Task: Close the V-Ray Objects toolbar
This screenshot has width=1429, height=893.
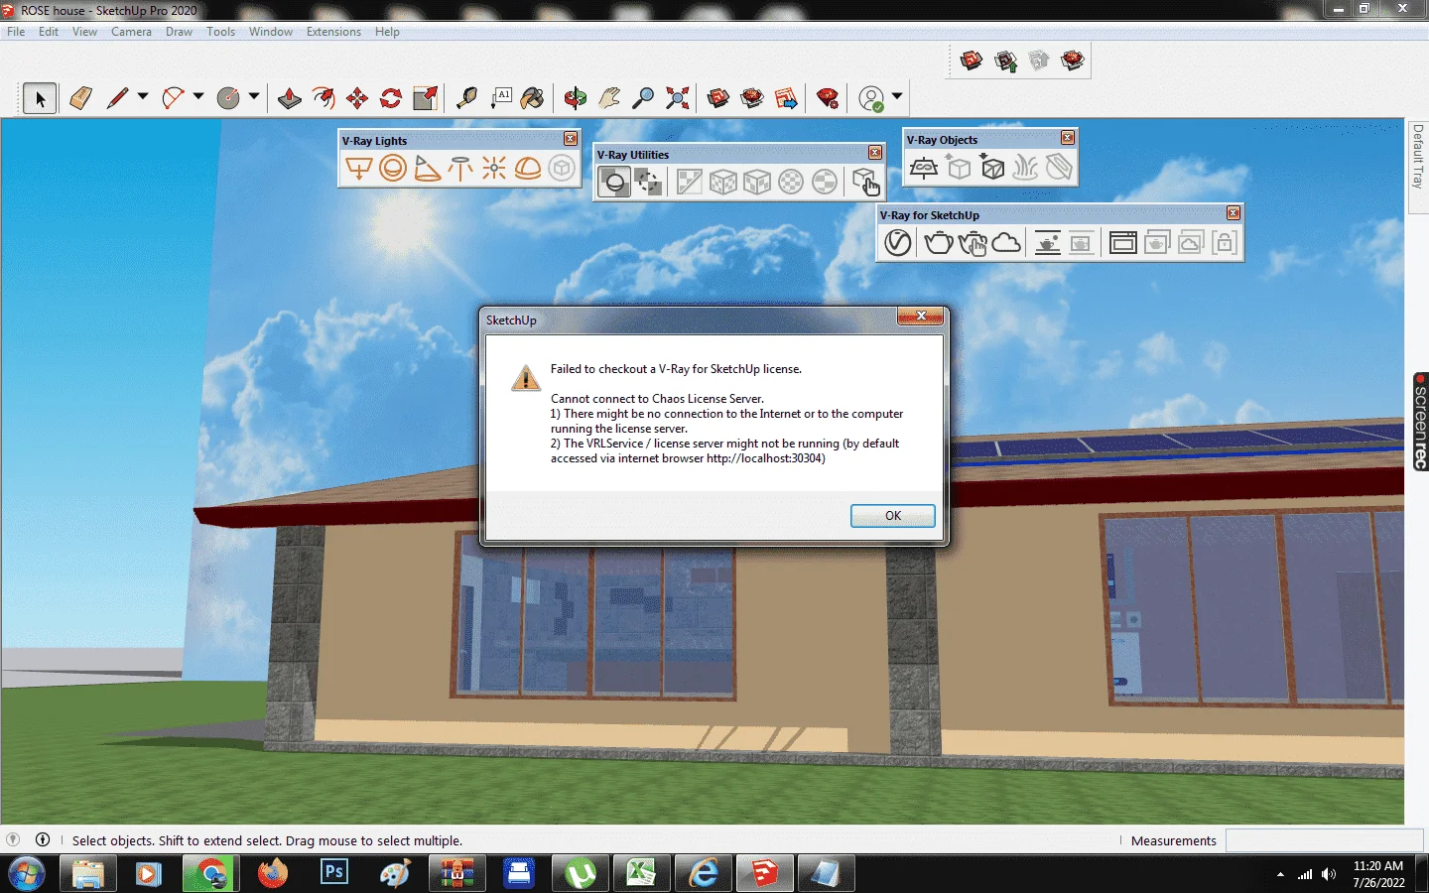Action: point(1068,138)
